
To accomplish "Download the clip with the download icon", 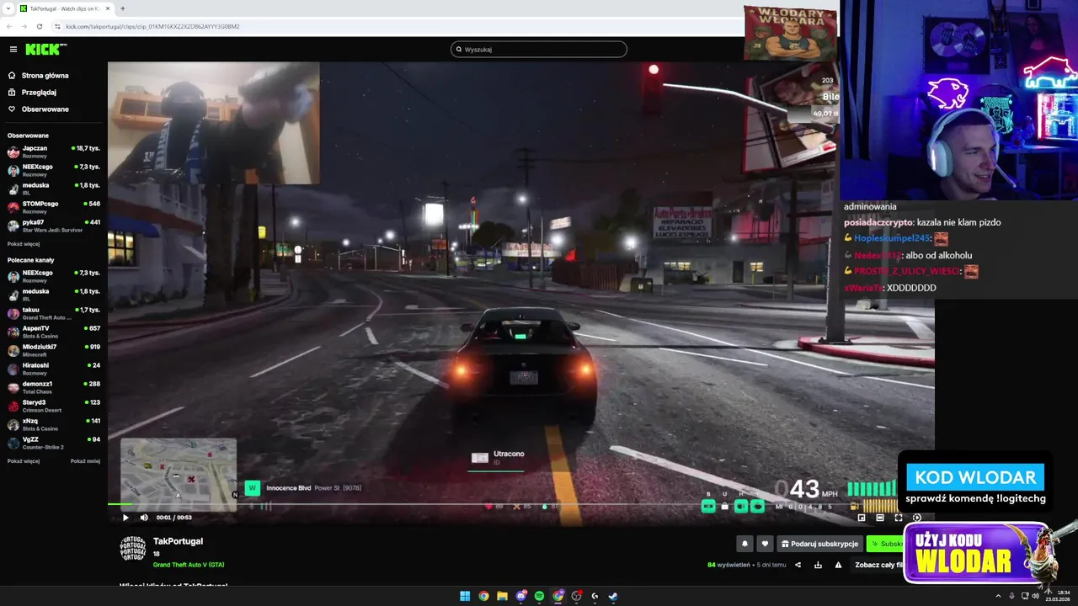I will click(x=818, y=565).
